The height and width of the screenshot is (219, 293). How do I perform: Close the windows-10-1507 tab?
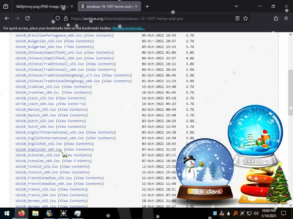coord(136,7)
